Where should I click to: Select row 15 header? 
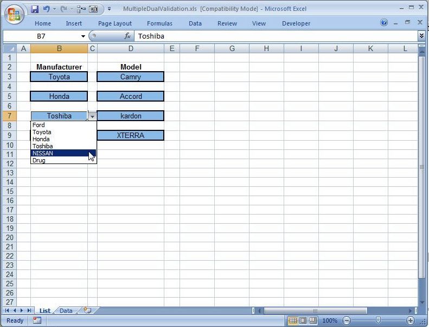(10, 191)
